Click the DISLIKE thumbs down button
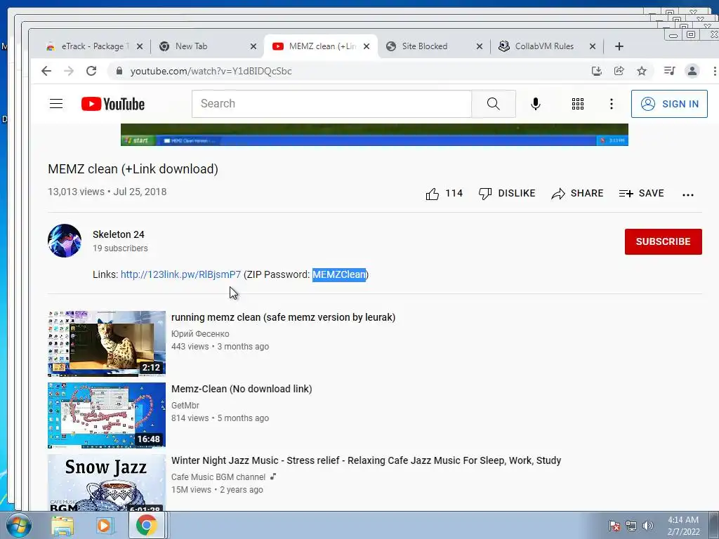This screenshot has width=719, height=539. click(507, 194)
